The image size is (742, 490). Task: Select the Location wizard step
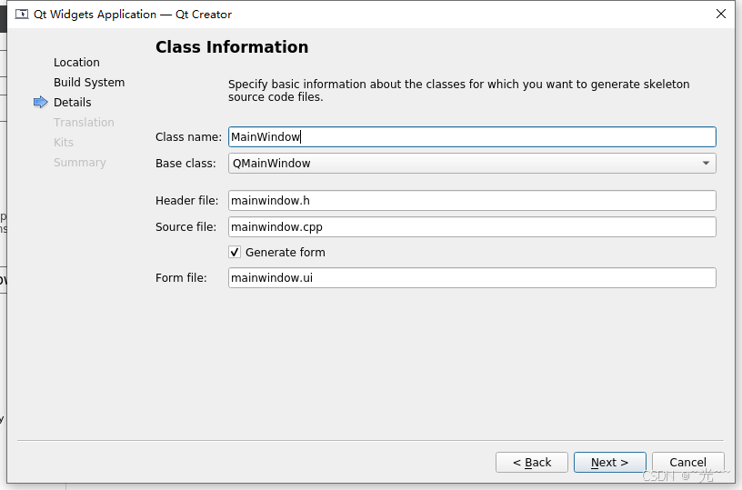tap(76, 63)
